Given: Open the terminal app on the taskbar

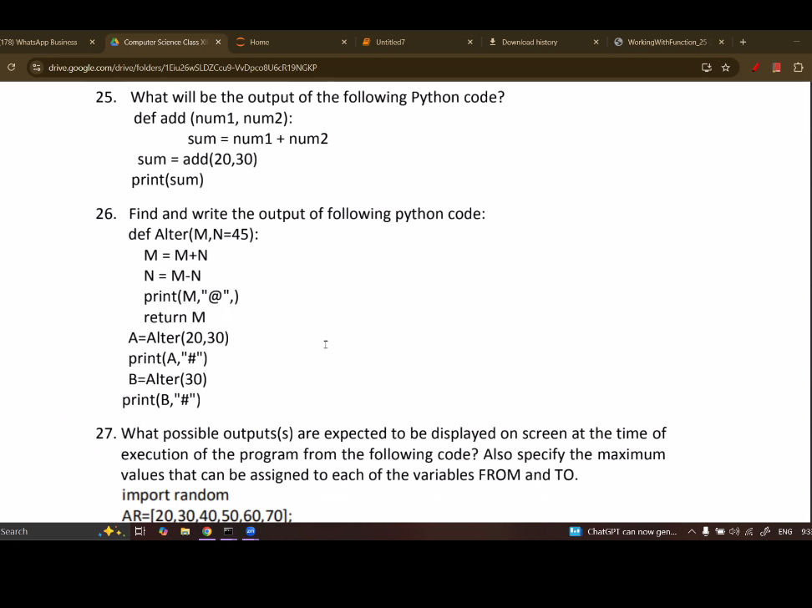Looking at the screenshot, I should coord(228,531).
